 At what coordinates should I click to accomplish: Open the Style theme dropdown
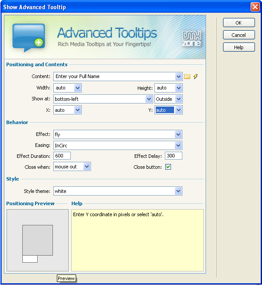tap(178, 191)
